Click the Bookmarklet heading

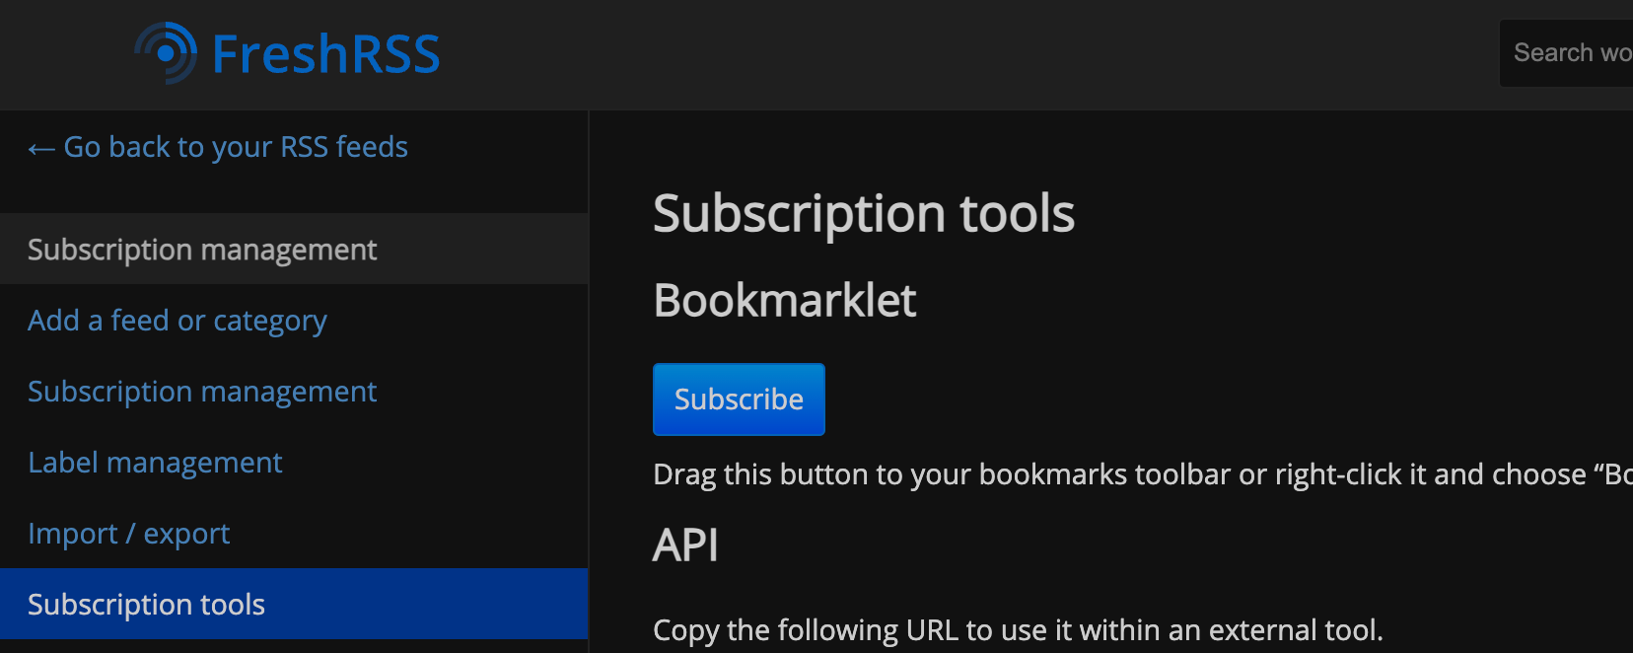click(785, 300)
